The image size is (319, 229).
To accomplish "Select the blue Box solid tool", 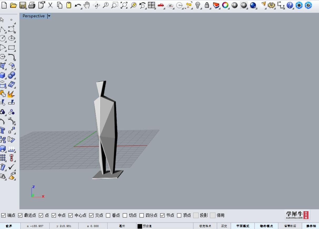I will 3,75.
